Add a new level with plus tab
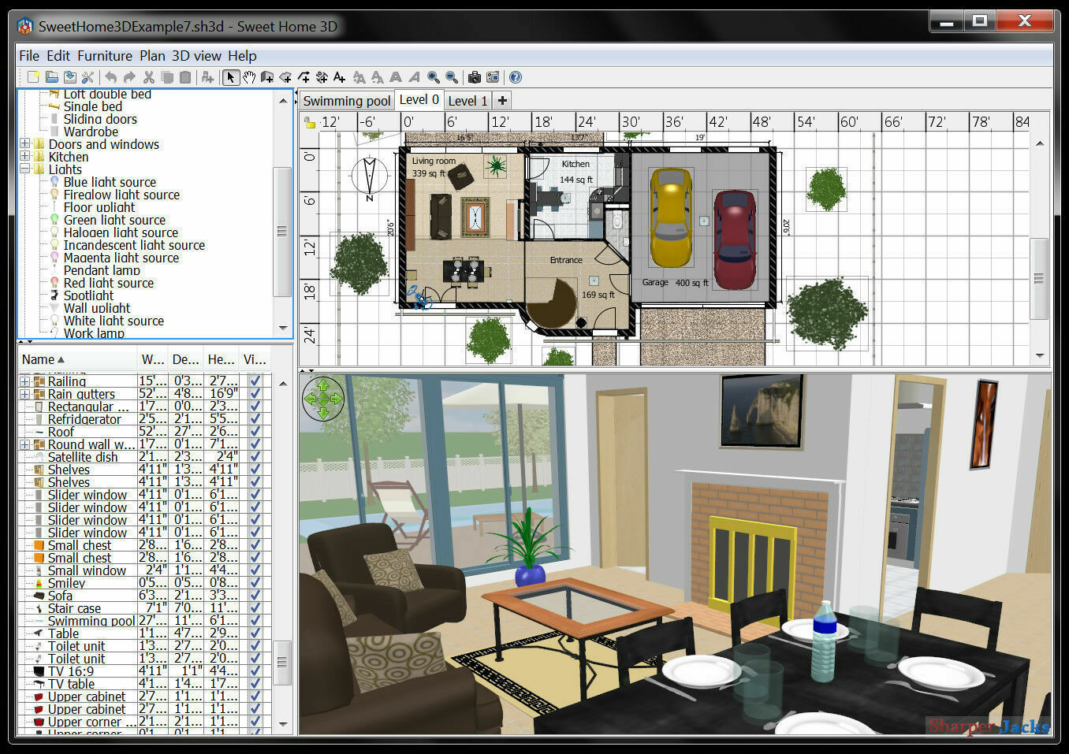The height and width of the screenshot is (754, 1069). tap(502, 100)
